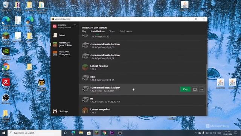Select unnamed installation with 1.16.4-OptiFine_HD_U_G5
Viewport: 241px width, 136px height.
tap(142, 46)
